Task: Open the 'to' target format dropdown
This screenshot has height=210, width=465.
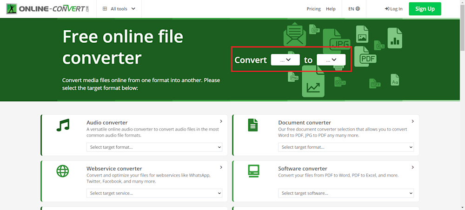Action: click(x=331, y=60)
